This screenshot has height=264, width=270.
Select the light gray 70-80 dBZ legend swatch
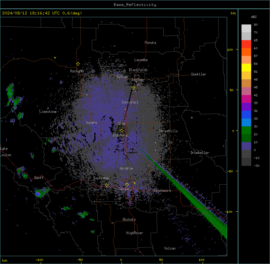click(x=246, y=29)
